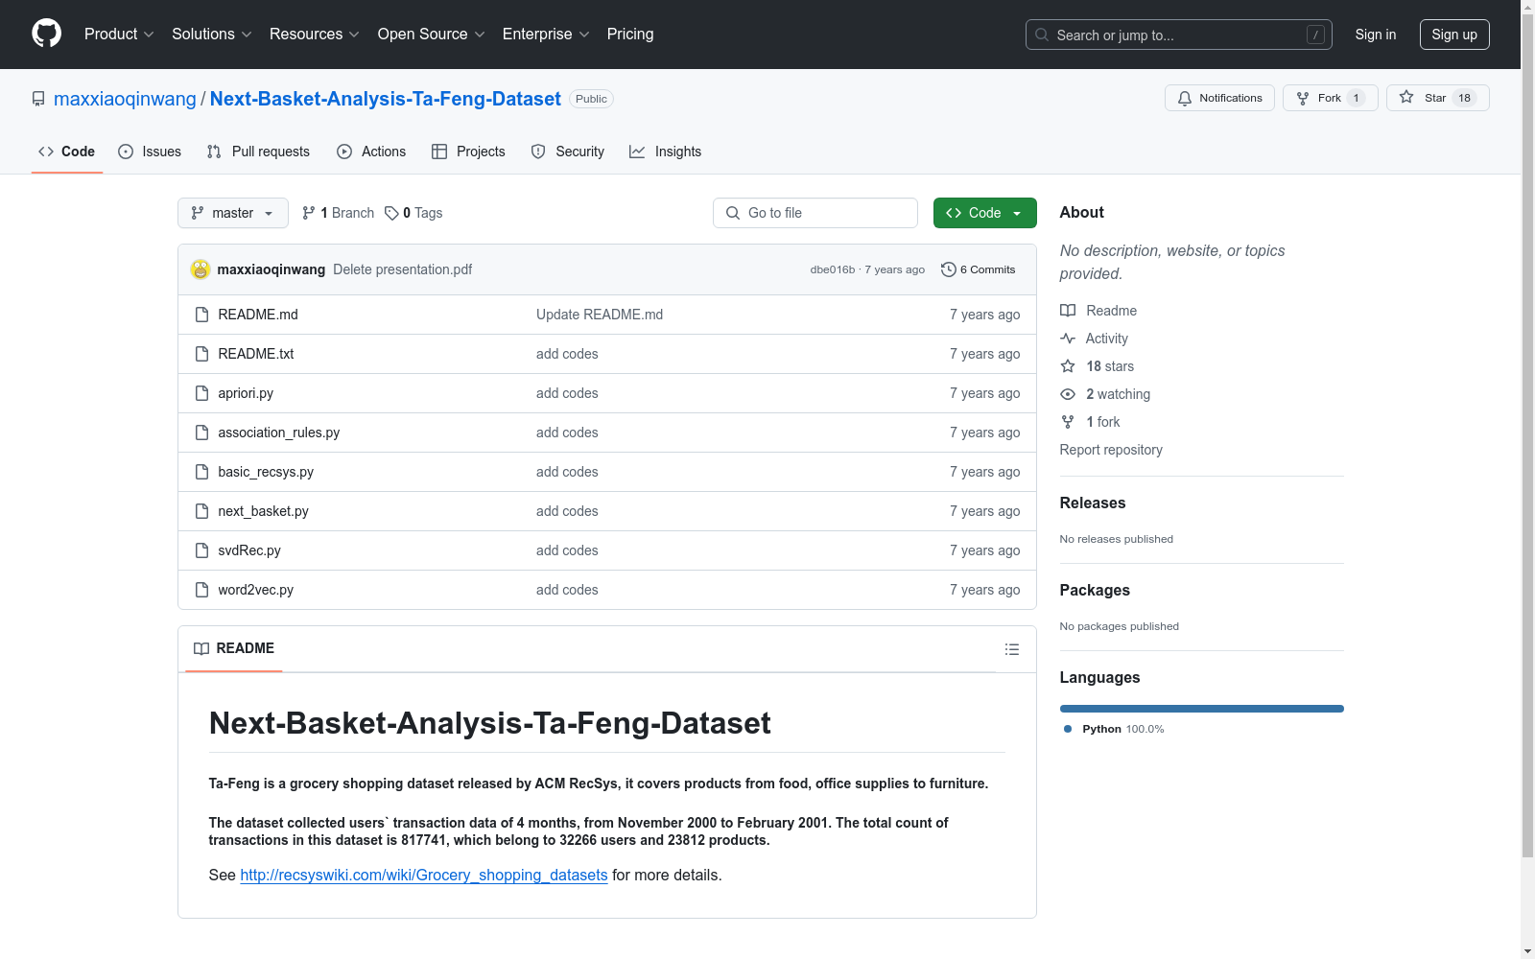Click the star icon beside 18 stars
Image resolution: width=1535 pixels, height=959 pixels.
coord(1068,366)
